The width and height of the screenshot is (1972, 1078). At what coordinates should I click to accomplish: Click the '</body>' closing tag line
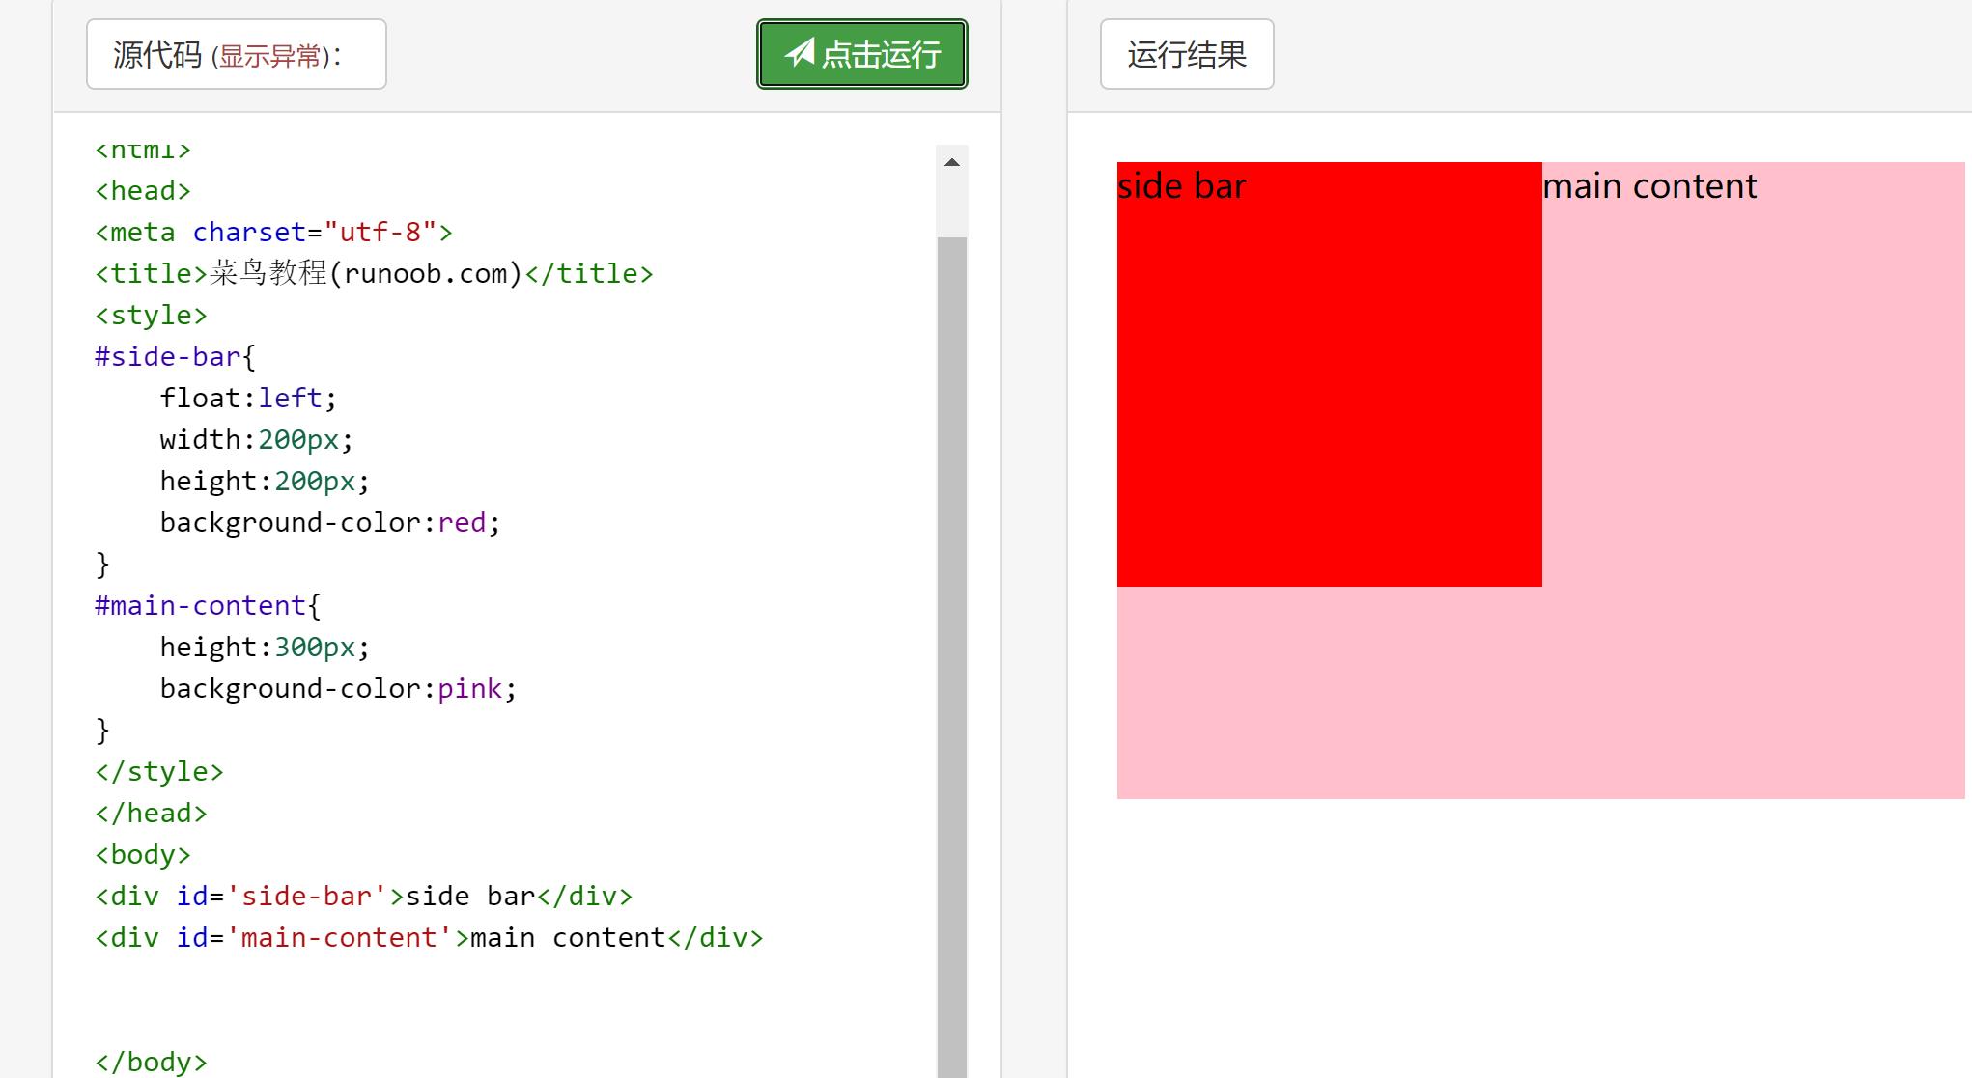click(151, 1062)
